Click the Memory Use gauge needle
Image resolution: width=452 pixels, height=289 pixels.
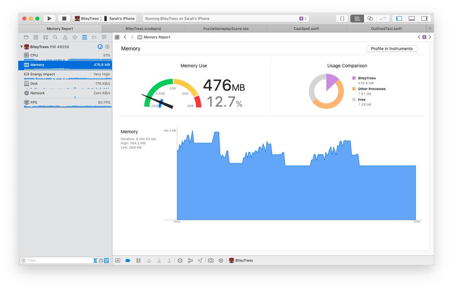pos(157,101)
